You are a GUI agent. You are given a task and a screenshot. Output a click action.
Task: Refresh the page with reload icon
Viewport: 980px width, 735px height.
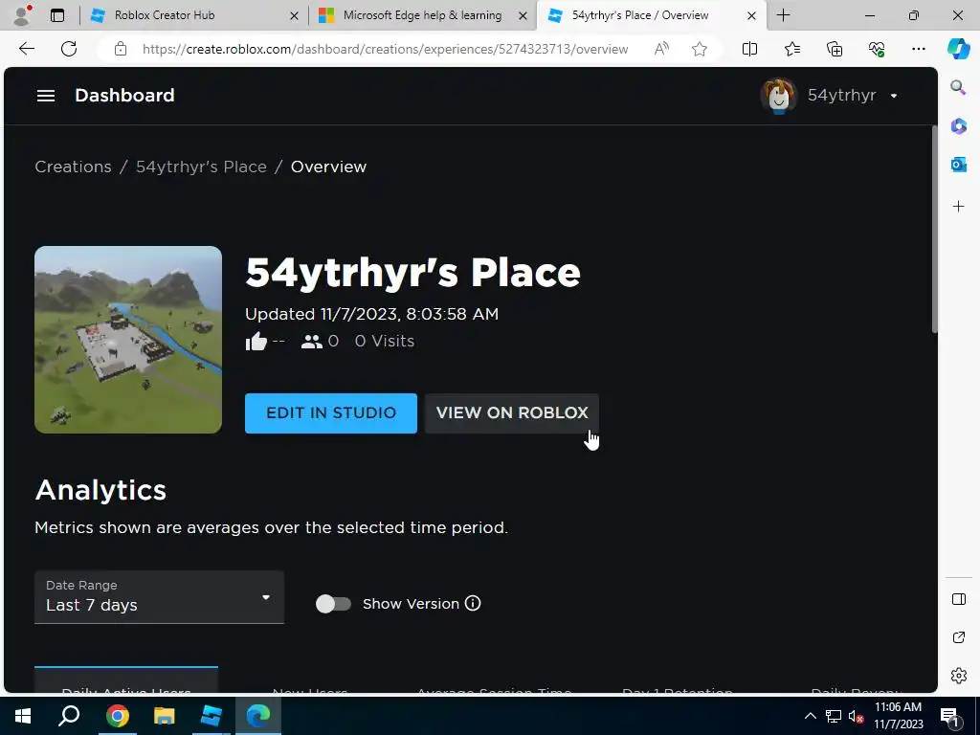pos(69,49)
